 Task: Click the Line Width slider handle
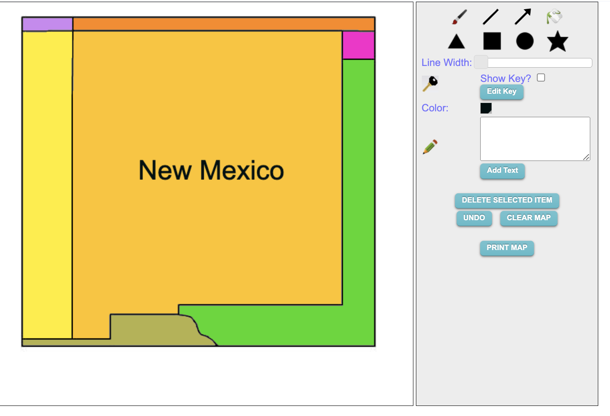[x=481, y=62]
